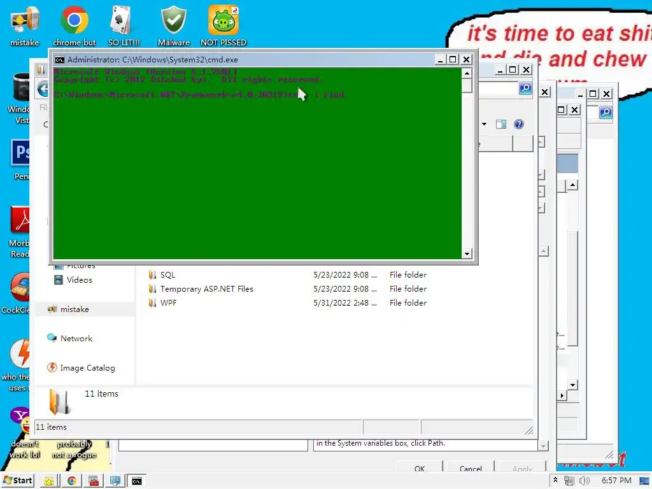Click 'File folder' type in the SQL row
652x489 pixels.
(408, 275)
